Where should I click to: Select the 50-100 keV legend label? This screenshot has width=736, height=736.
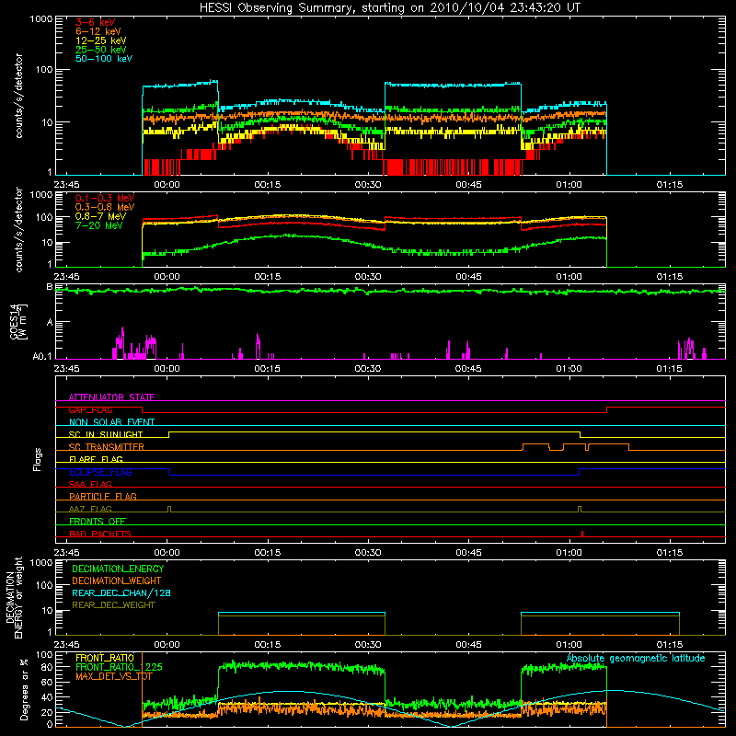pyautogui.click(x=104, y=59)
